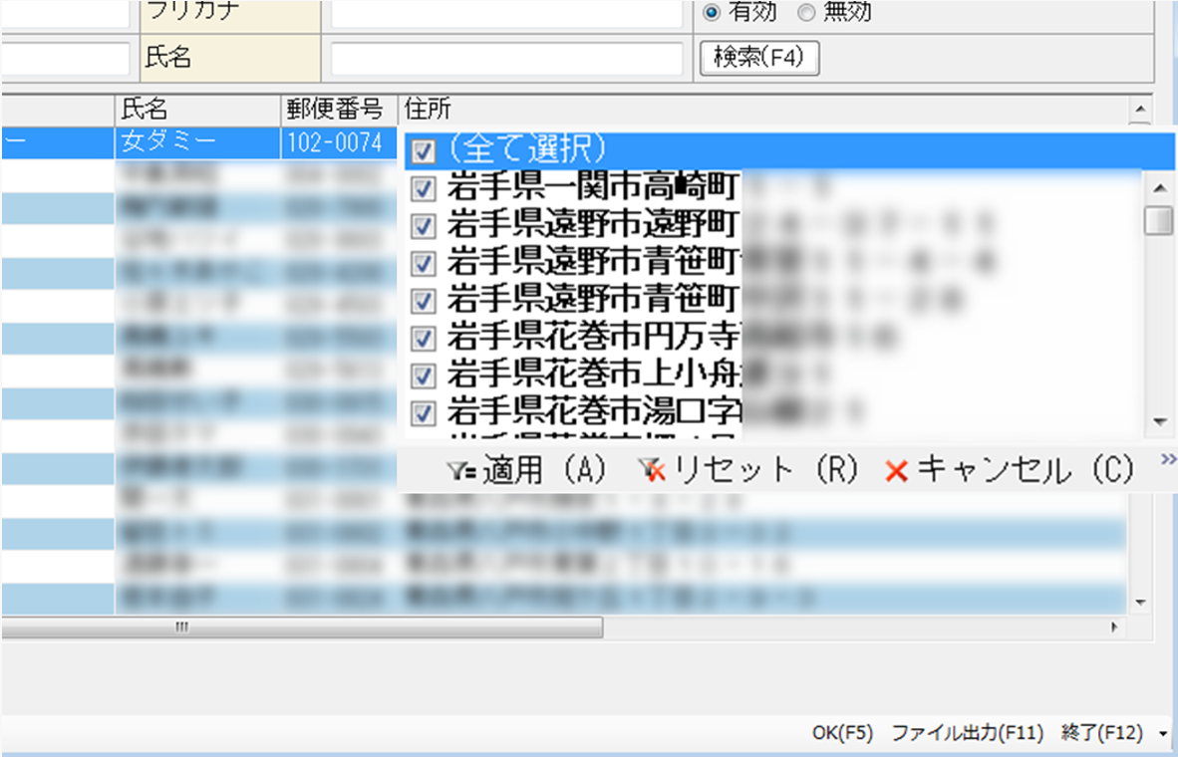This screenshot has width=1178, height=757.
Task: Click the grid horizontal scrollbar thumb
Action: tap(301, 627)
